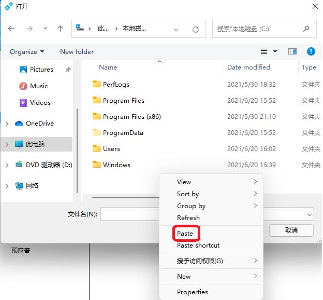Open the recent locations dropdown chevron
This screenshot has height=300, width=323.
coord(45,29)
